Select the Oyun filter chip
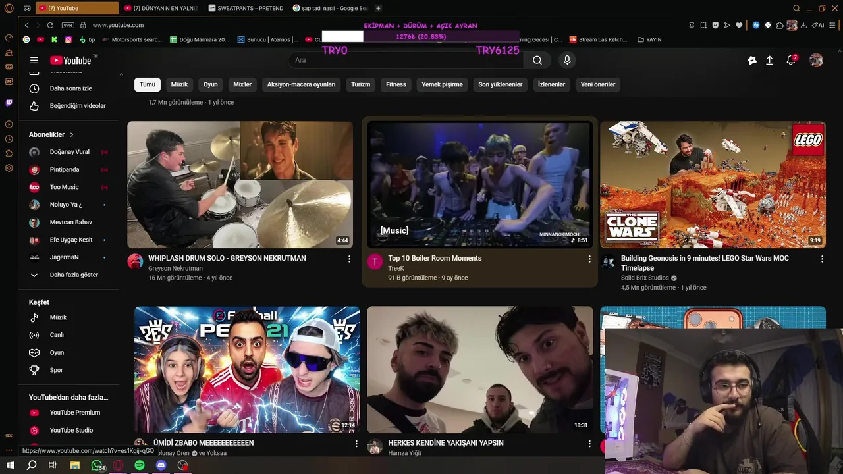This screenshot has height=474, width=843. [x=211, y=84]
